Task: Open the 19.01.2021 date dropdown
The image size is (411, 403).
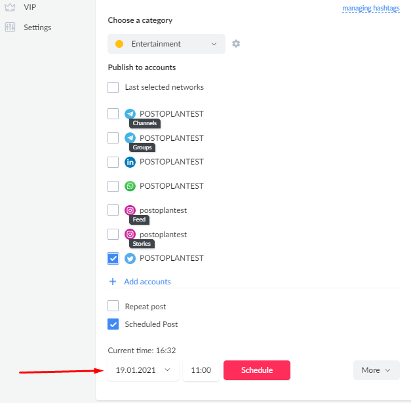Action: (143, 370)
